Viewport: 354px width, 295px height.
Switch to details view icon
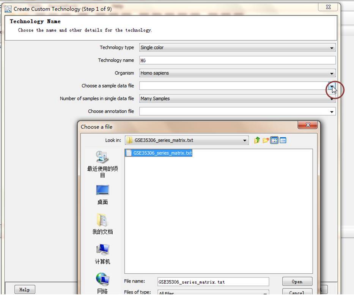click(x=283, y=140)
